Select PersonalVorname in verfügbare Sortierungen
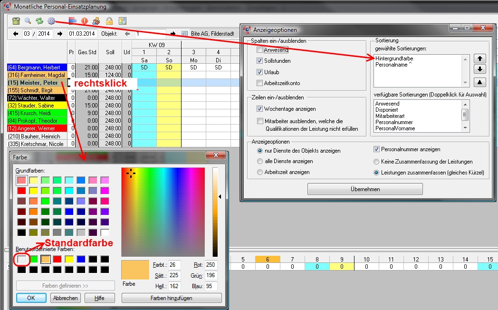 (395, 128)
